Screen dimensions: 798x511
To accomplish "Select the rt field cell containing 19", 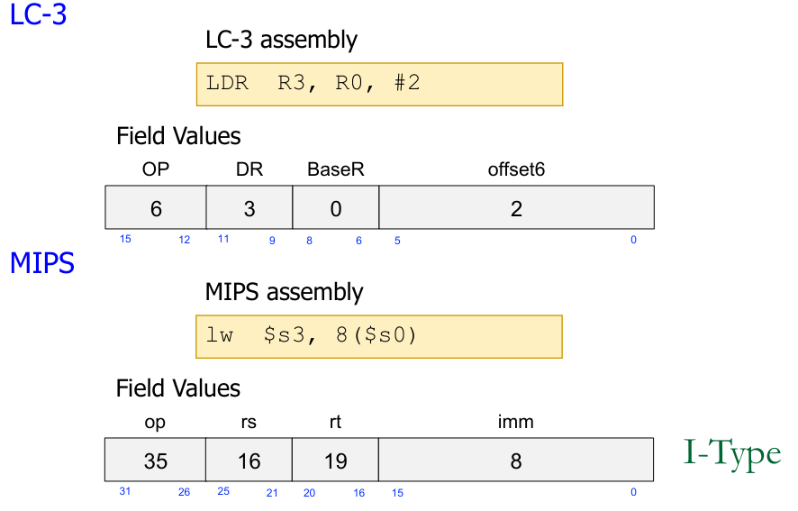I will point(335,461).
